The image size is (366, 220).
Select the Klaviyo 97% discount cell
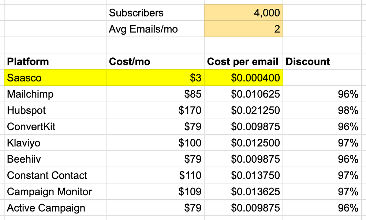(322, 143)
